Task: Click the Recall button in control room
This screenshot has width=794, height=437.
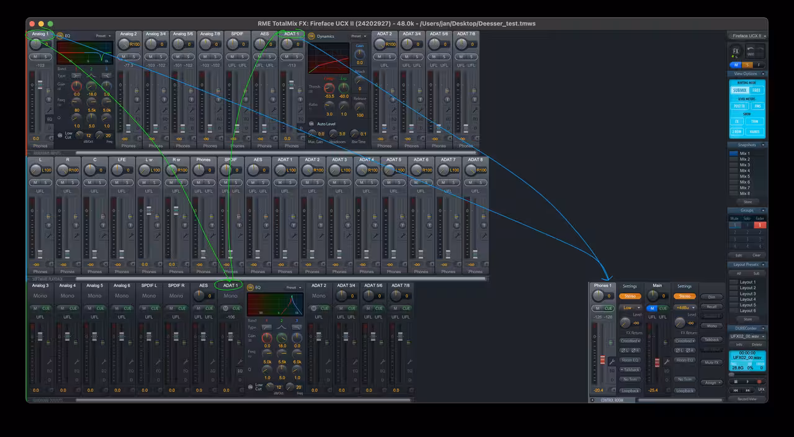Action: tap(711, 307)
